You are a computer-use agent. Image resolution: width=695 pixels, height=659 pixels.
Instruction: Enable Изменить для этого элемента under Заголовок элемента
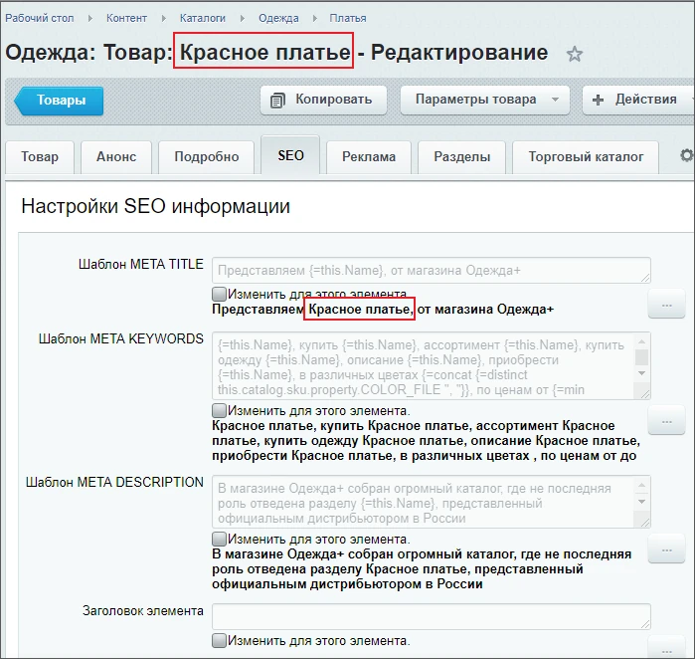click(219, 640)
